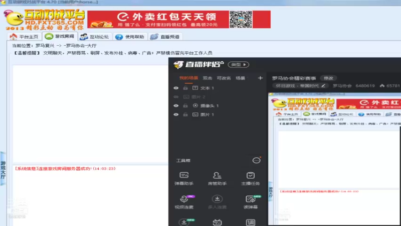Click the house icon next to 65781
The height and width of the screenshot is (226, 401).
(x=382, y=85)
